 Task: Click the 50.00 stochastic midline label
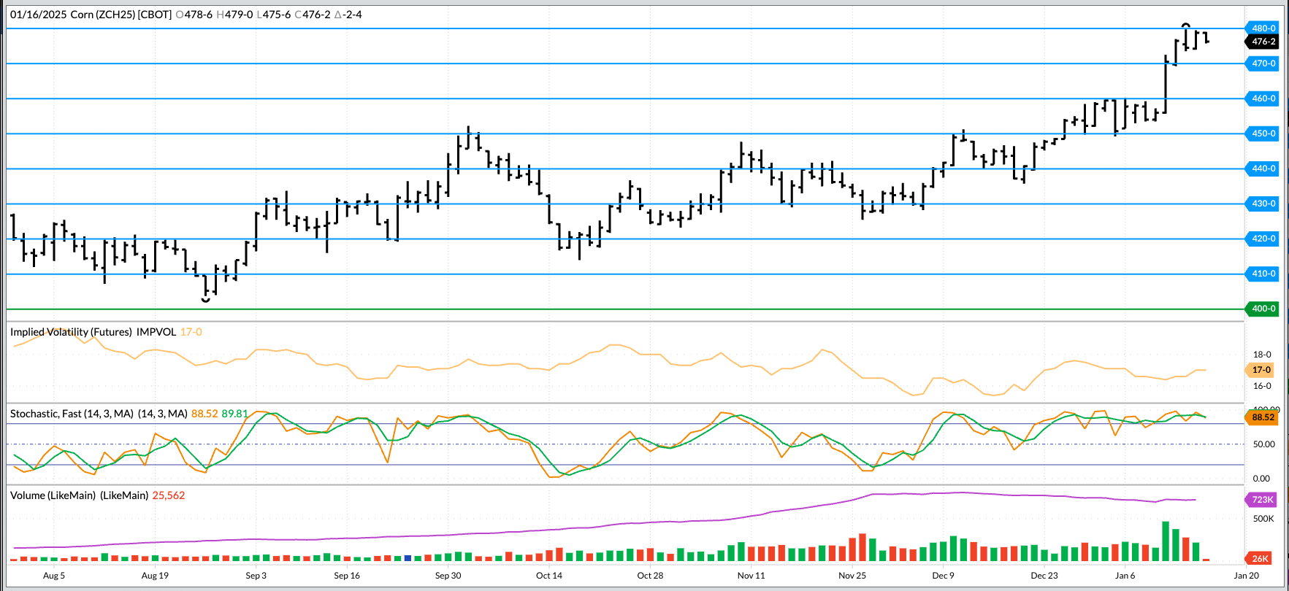[x=1263, y=444]
